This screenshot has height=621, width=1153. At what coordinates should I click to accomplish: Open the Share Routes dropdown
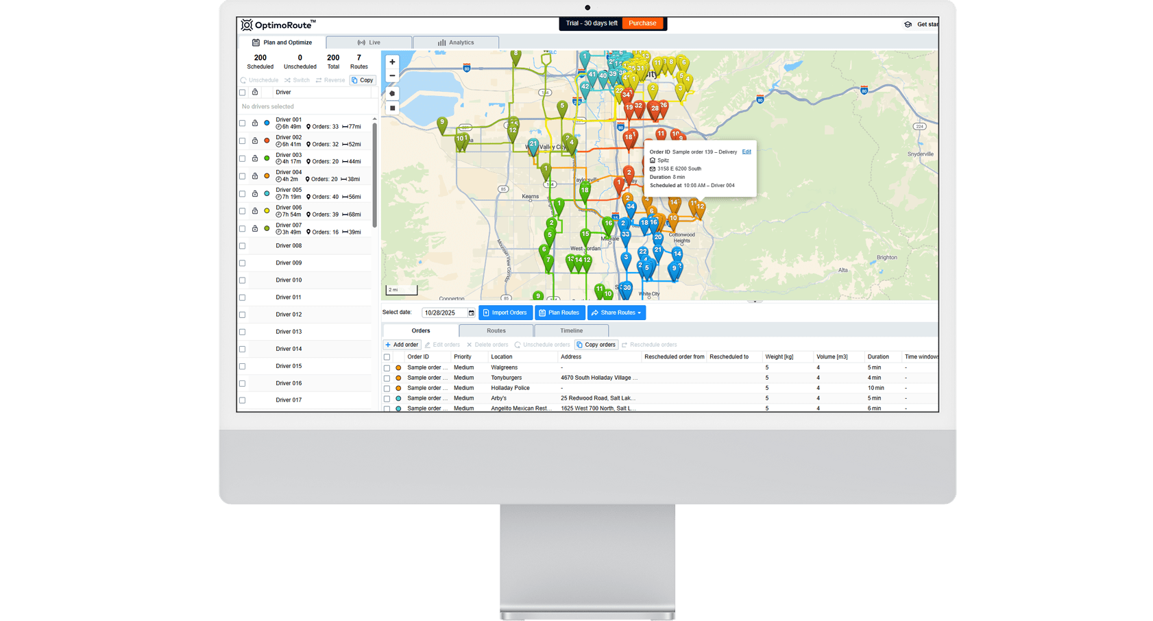616,313
